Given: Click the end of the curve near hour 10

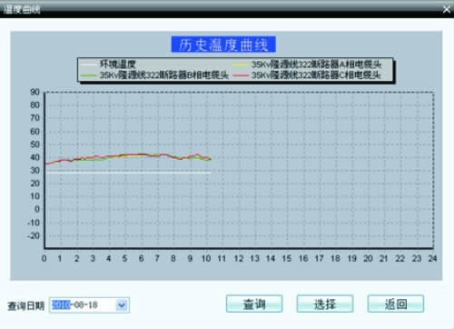Looking at the screenshot, I should pyautogui.click(x=210, y=159).
